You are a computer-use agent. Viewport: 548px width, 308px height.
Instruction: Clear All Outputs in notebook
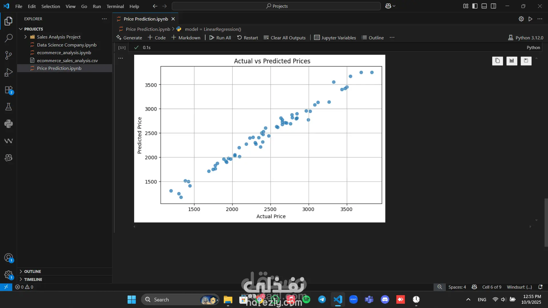tap(285, 38)
